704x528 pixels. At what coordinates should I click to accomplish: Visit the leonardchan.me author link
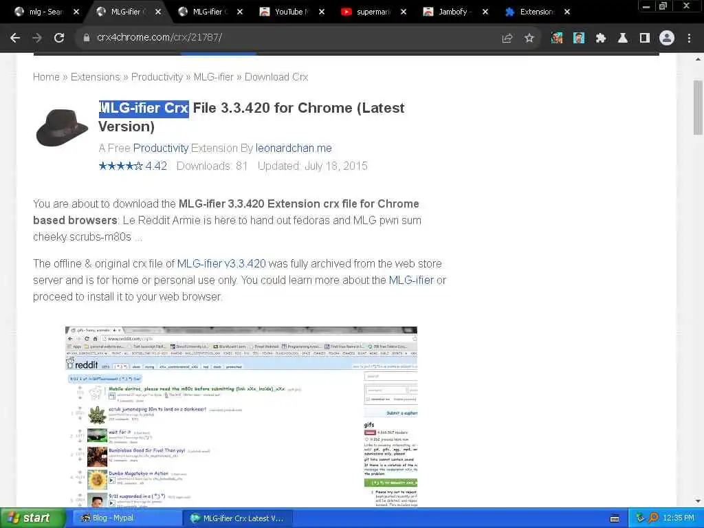point(294,148)
